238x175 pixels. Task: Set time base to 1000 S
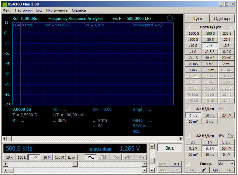click(193, 33)
